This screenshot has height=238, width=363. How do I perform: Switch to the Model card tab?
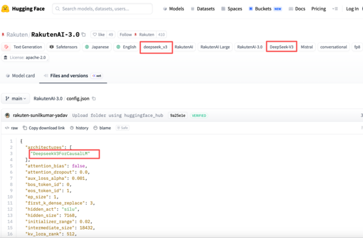pyautogui.click(x=21, y=76)
